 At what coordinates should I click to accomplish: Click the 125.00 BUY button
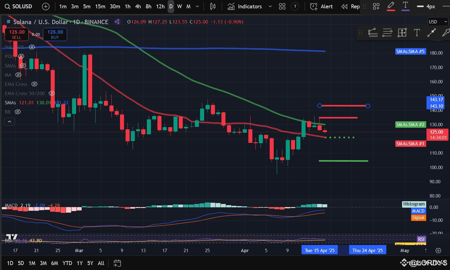pos(55,34)
